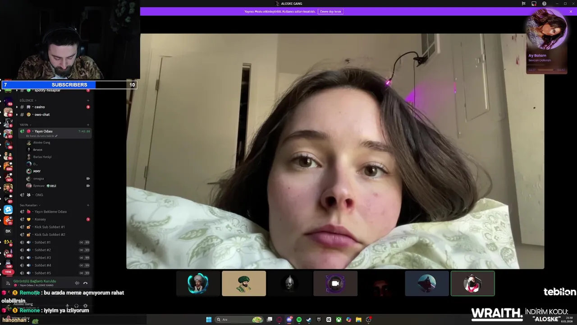
Task: Open Discord user settings gear
Action: [85, 306]
